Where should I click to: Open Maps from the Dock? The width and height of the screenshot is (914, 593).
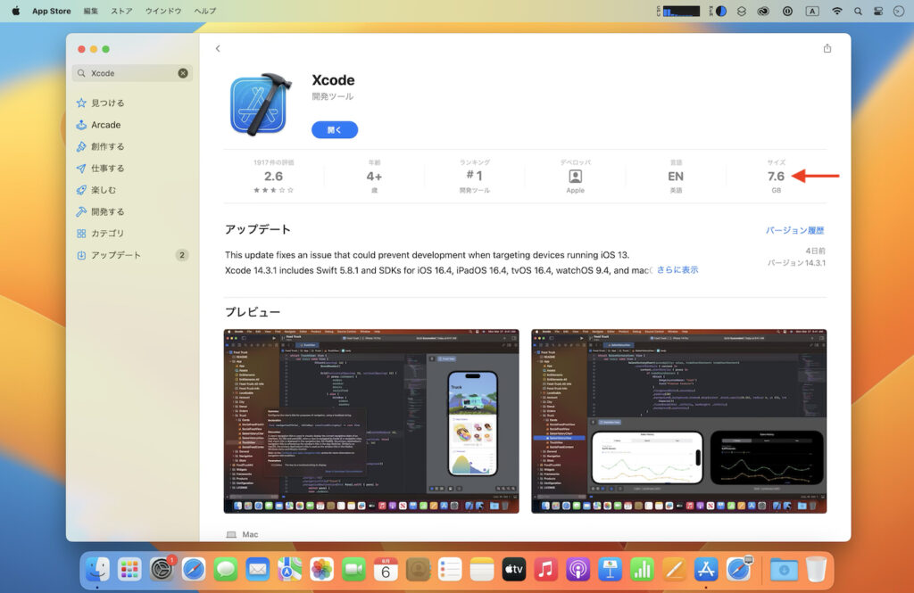click(290, 570)
